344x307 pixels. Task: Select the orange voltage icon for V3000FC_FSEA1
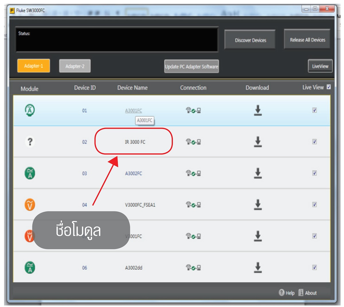[x=30, y=205]
